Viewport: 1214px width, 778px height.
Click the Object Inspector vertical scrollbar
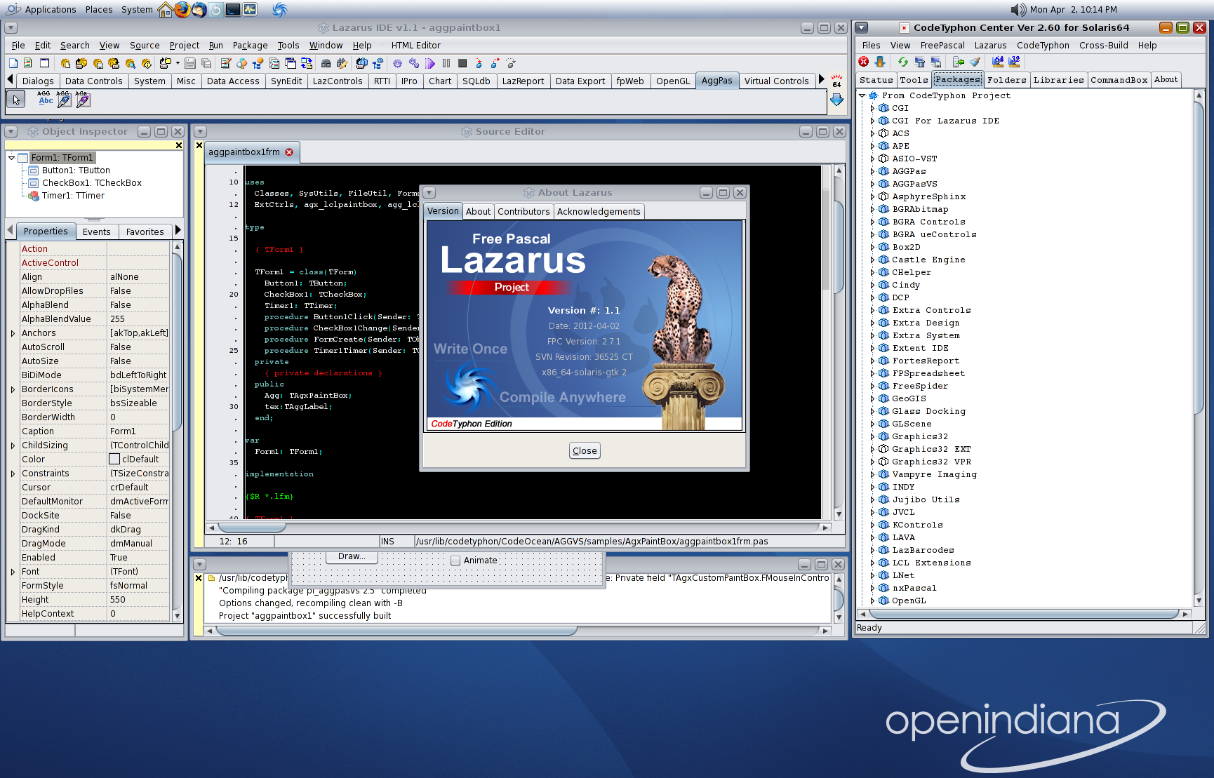177,431
